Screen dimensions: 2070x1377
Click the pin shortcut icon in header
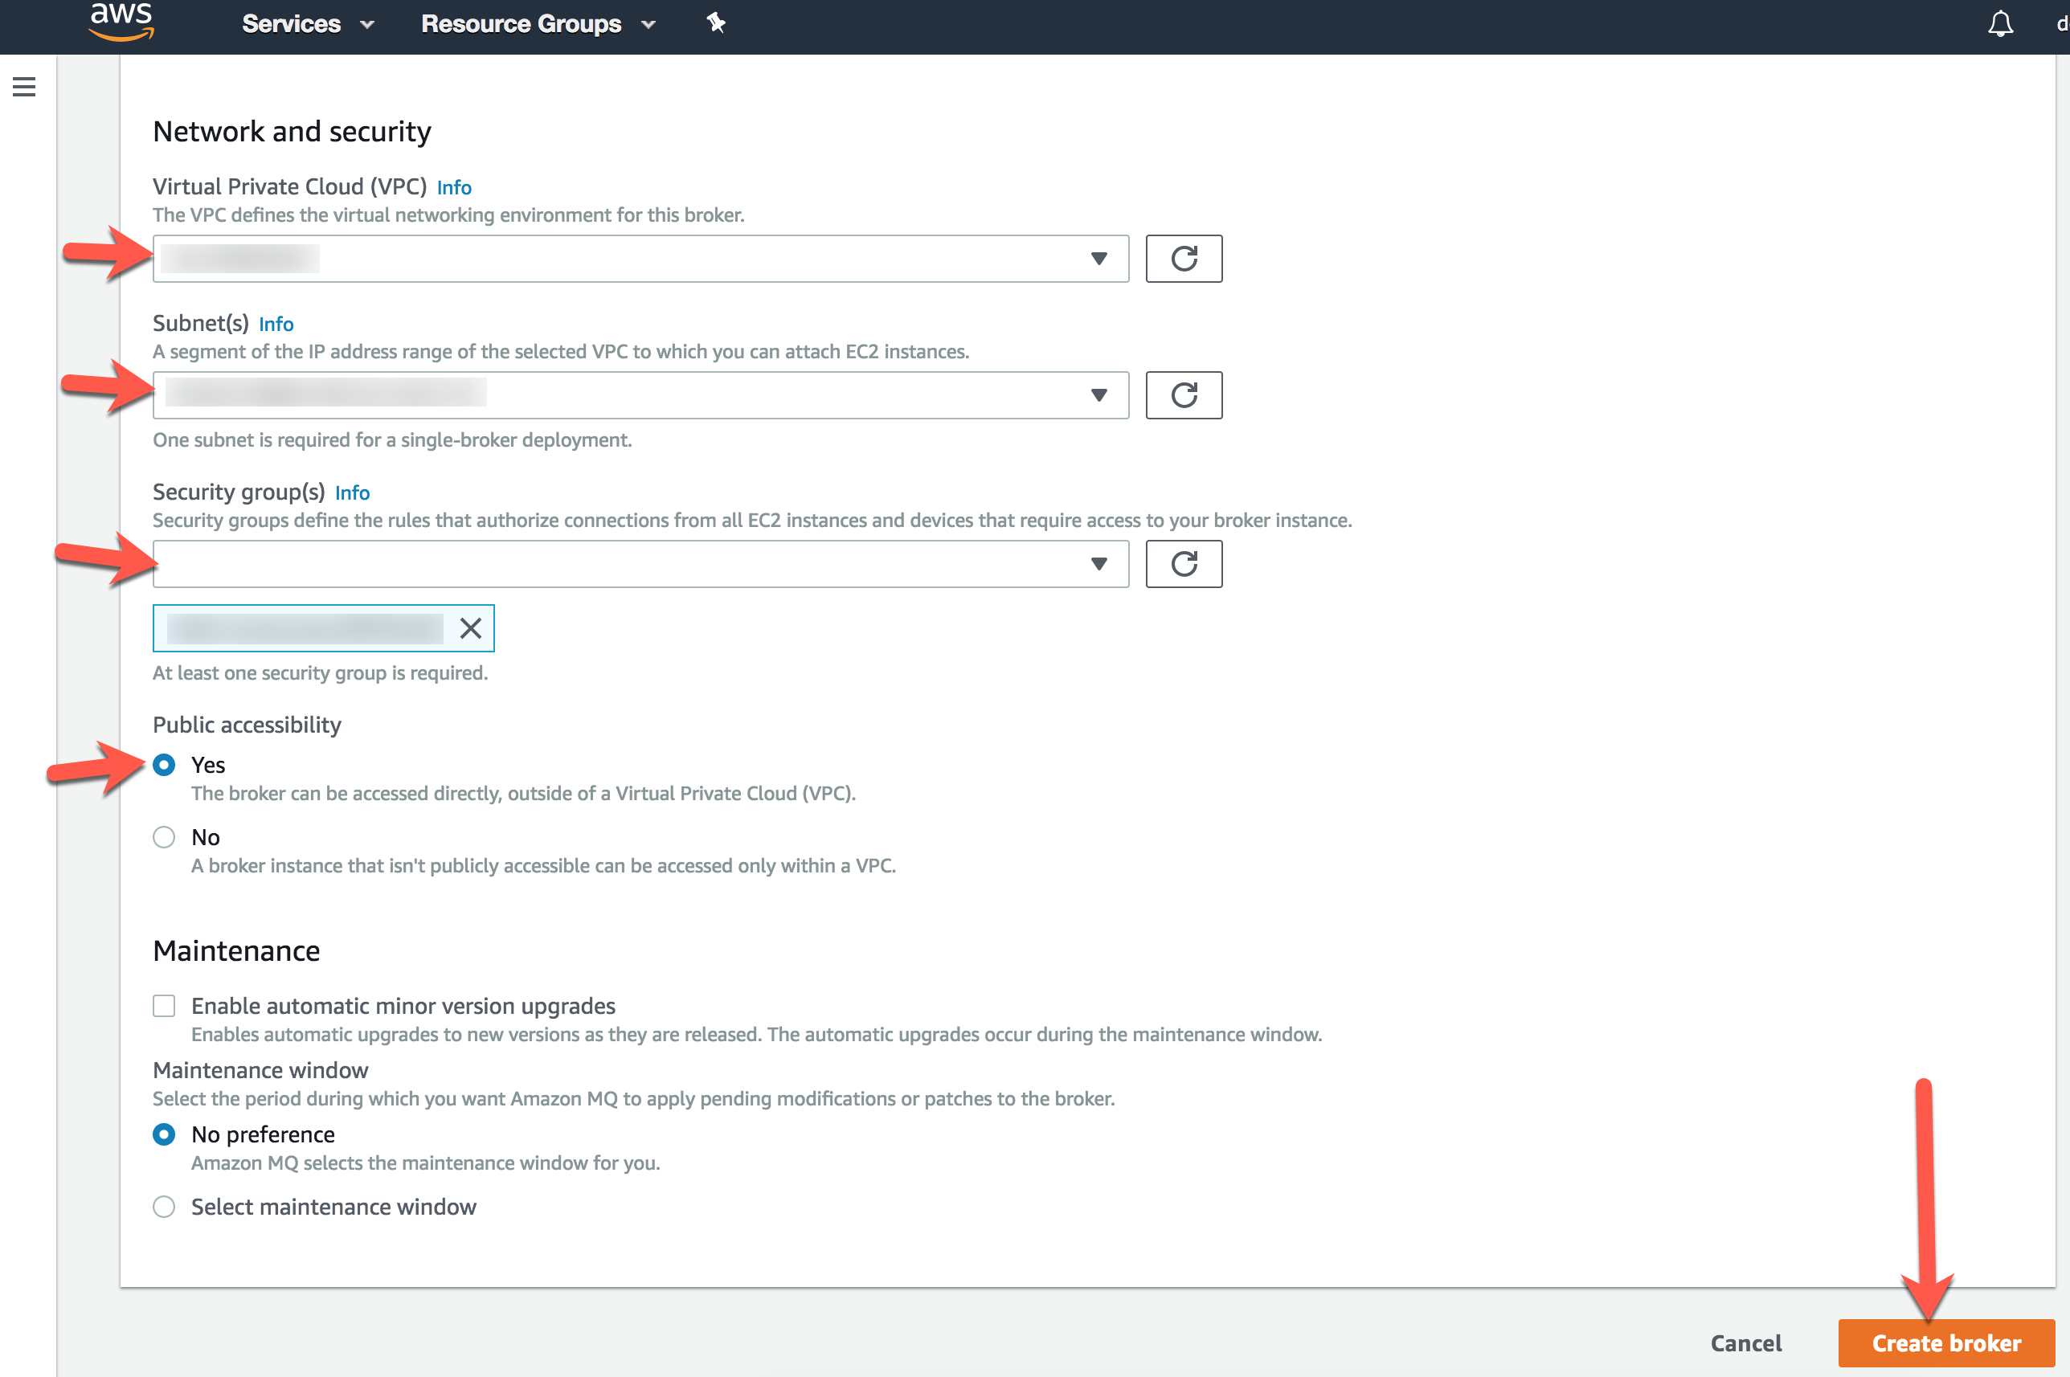[x=716, y=22]
